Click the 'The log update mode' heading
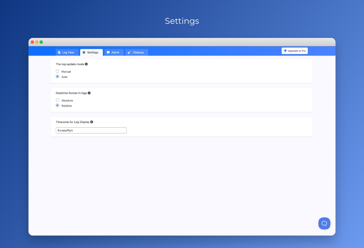Viewport: 364px width, 248px height. click(70, 64)
